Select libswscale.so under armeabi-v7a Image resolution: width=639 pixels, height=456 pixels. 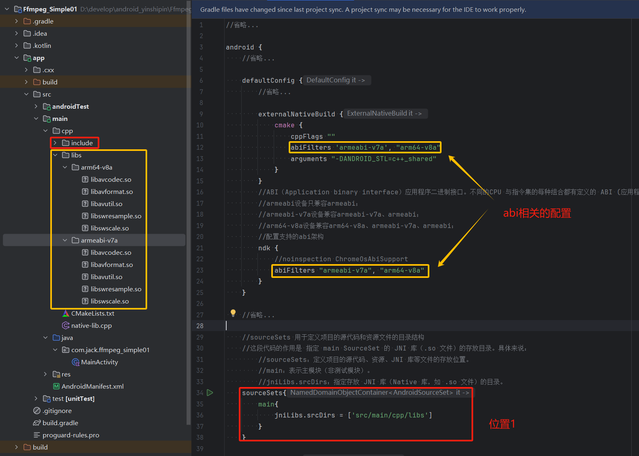click(x=109, y=301)
